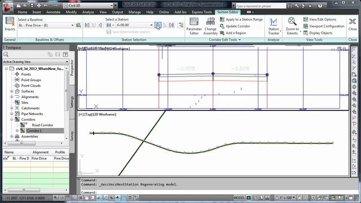361x203 pixels.
Task: Go to the previous station
Action: coord(100,25)
